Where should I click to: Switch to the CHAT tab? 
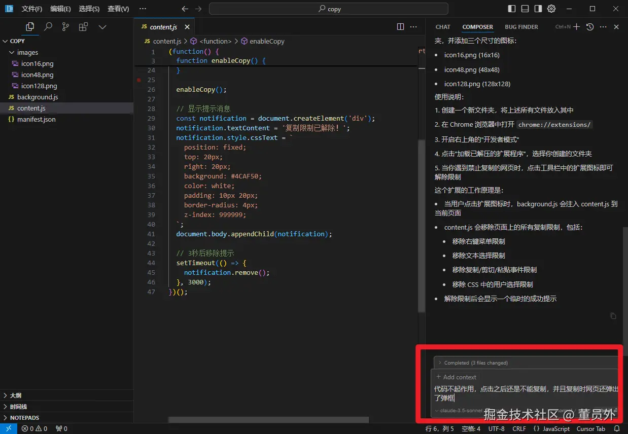click(x=442, y=27)
